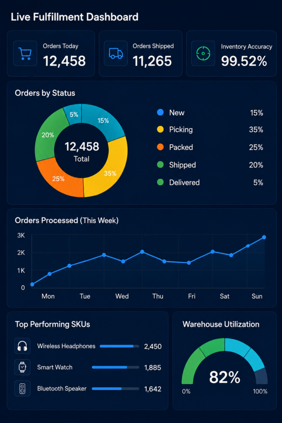Click the Wed axis label
The width and height of the screenshot is (282, 423).
pyautogui.click(x=122, y=296)
